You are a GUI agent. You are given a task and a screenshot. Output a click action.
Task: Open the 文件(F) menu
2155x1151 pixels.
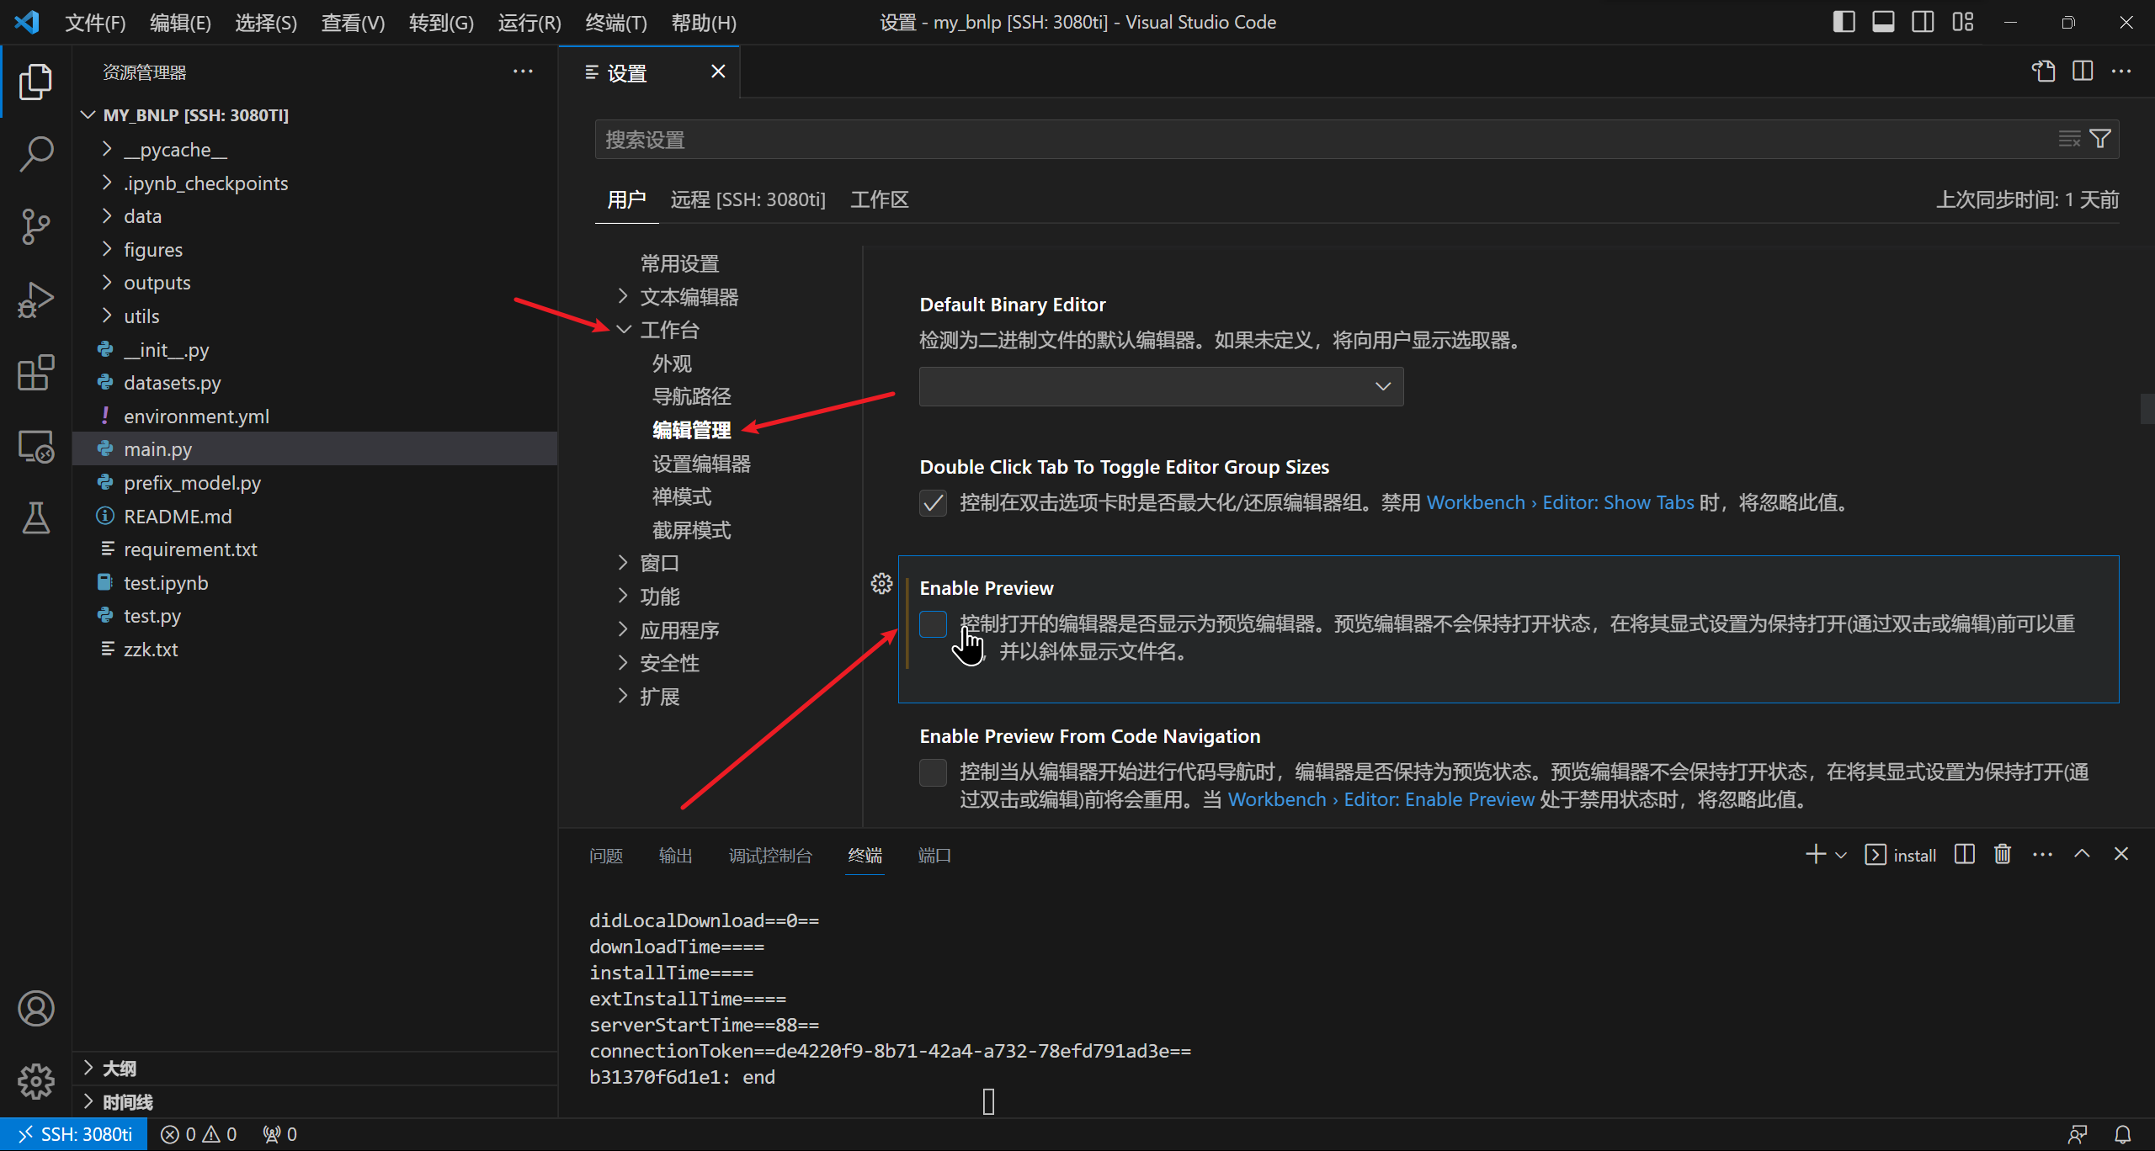click(x=95, y=23)
